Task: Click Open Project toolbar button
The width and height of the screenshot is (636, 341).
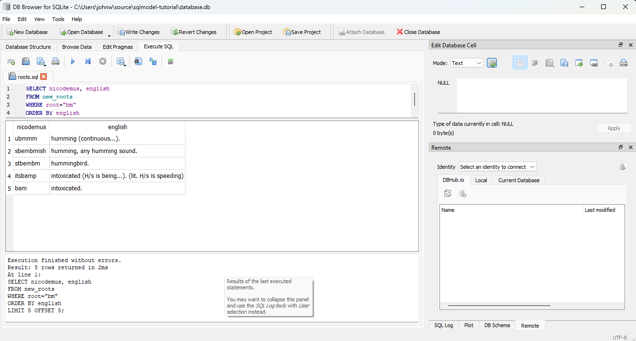Action: click(253, 32)
